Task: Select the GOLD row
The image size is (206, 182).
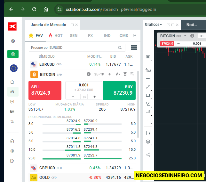Action: click(83, 178)
